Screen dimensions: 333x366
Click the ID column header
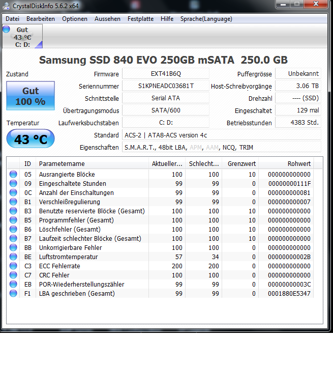27,163
